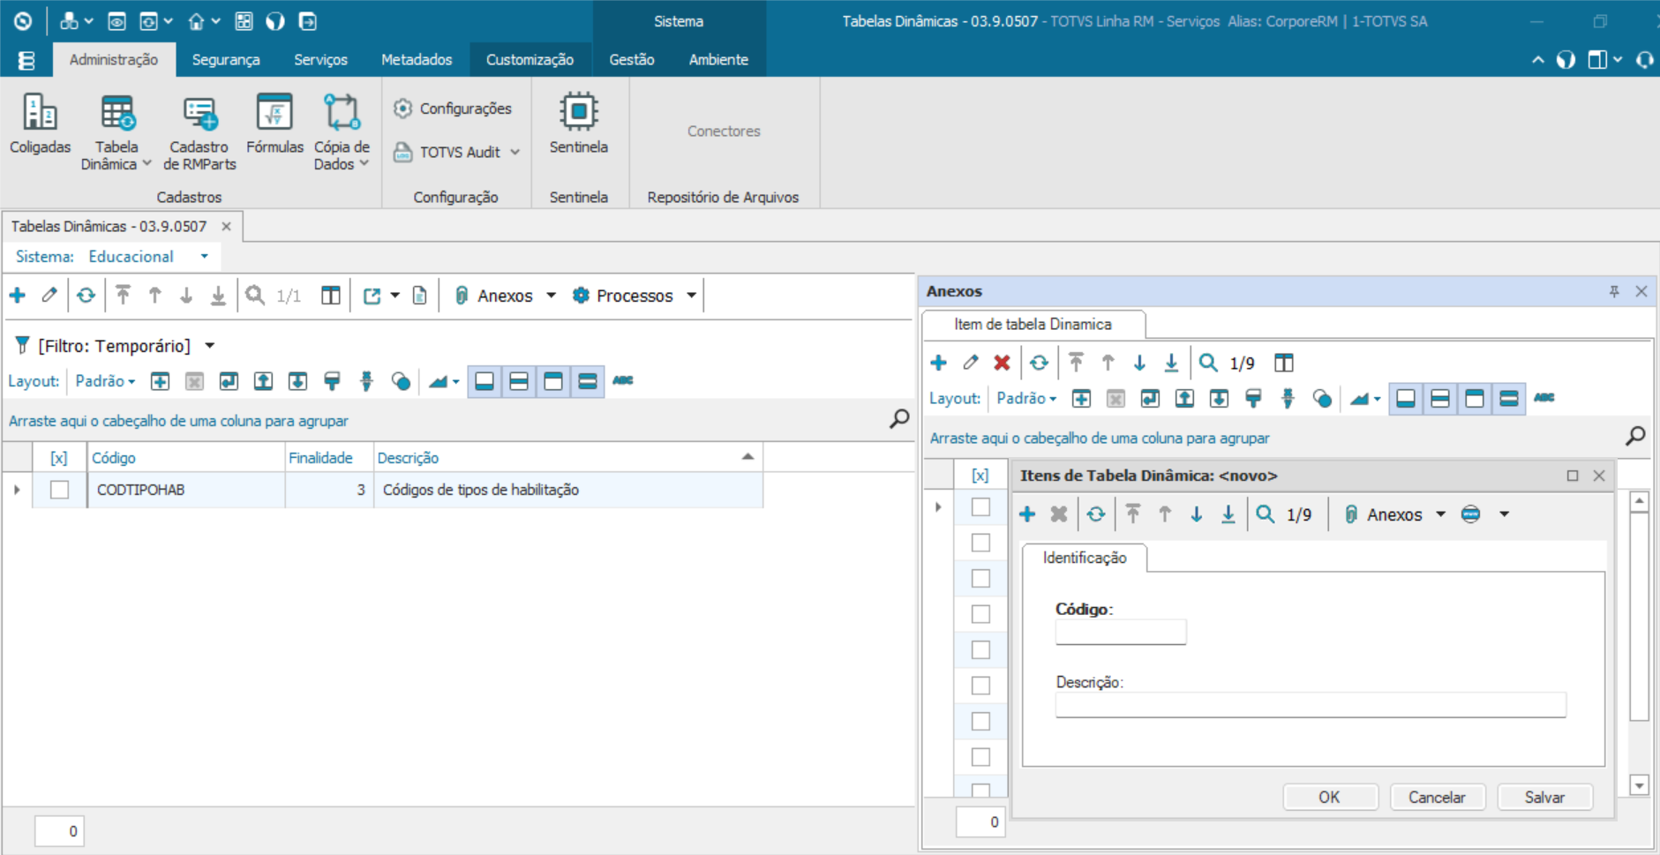Switch to the Customização ribbon tab
This screenshot has height=855, width=1660.
click(x=530, y=60)
